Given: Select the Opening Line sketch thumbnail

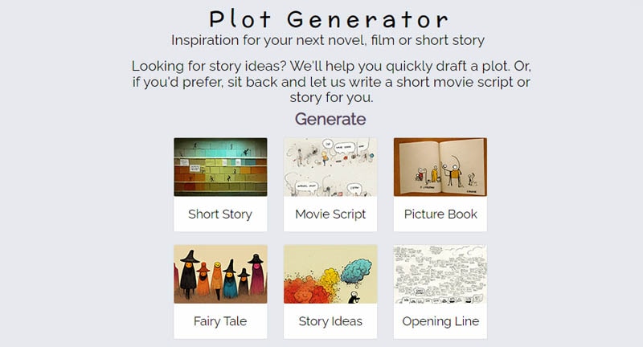Looking at the screenshot, I should [440, 275].
